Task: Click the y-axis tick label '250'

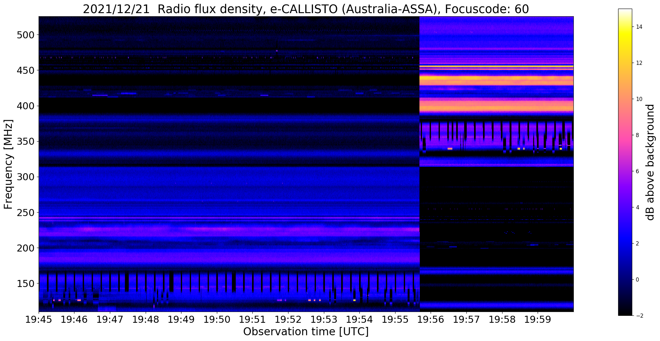Action: pyautogui.click(x=25, y=212)
